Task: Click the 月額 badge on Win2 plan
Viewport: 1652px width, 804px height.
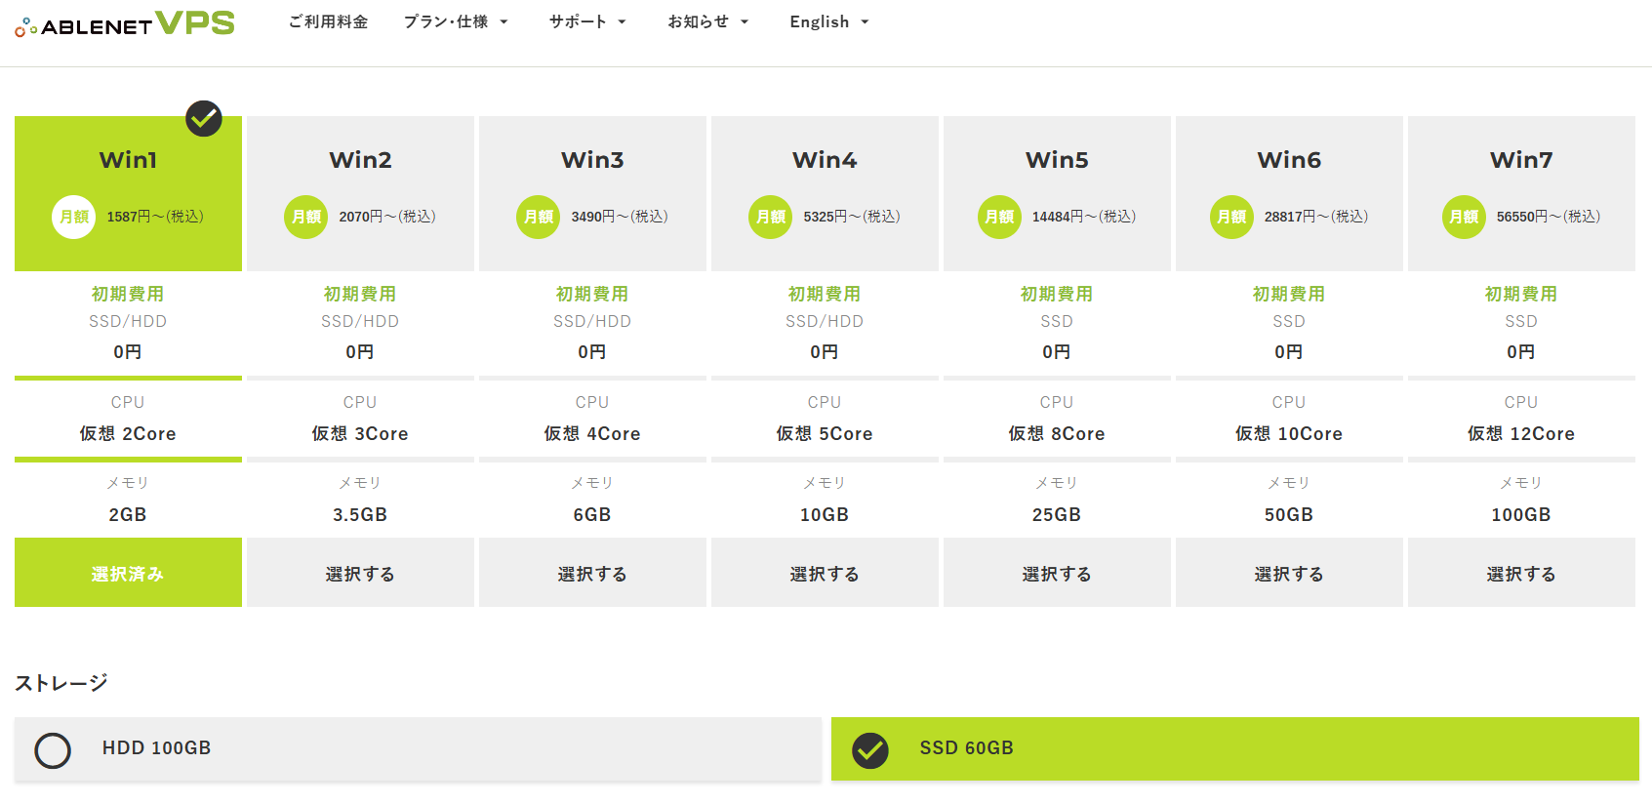Action: point(305,217)
